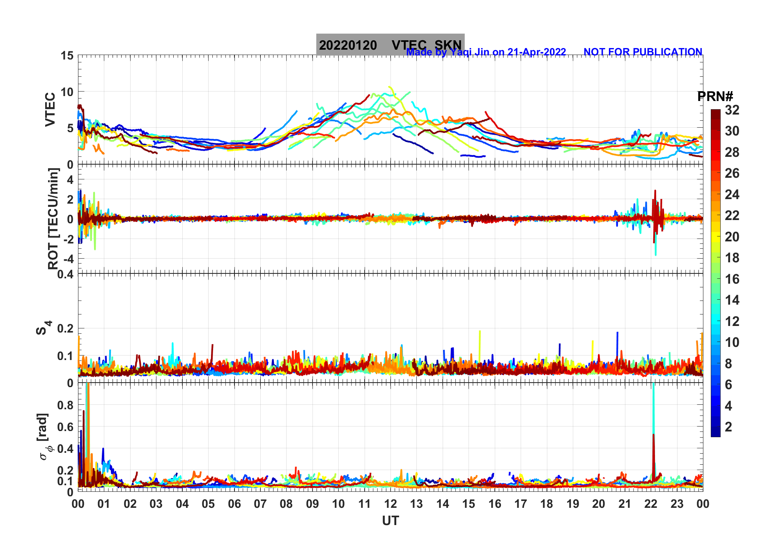Click the UT axis tick label "05"
The width and height of the screenshot is (781, 546).
(x=208, y=504)
